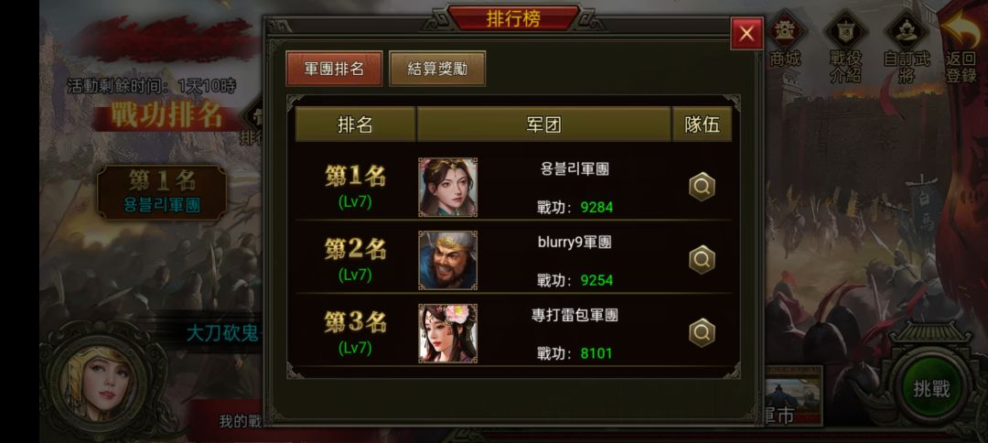Tap the 返回登錄 back arrow icon

coord(961,48)
